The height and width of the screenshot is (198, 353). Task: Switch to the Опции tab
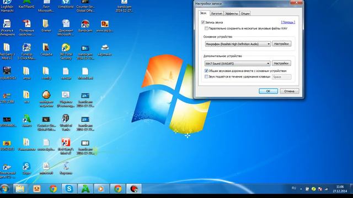click(x=245, y=14)
